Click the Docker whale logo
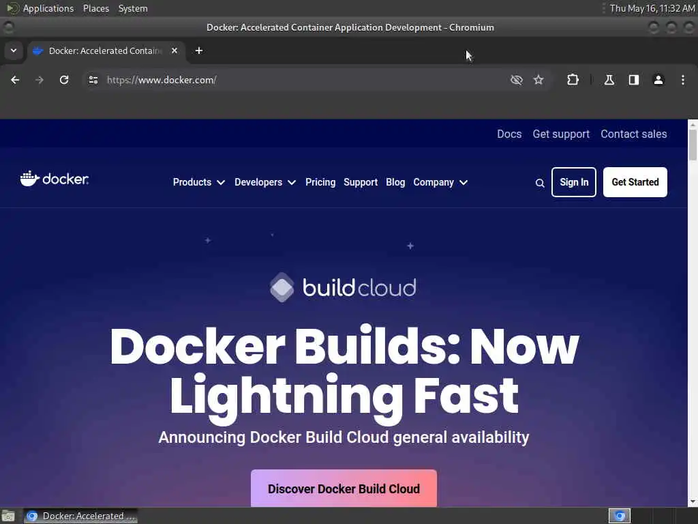Image resolution: width=698 pixels, height=524 pixels. [55, 179]
